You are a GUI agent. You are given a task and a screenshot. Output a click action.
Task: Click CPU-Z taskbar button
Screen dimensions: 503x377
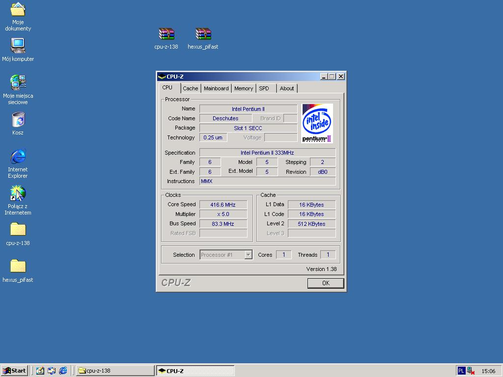click(x=196, y=371)
